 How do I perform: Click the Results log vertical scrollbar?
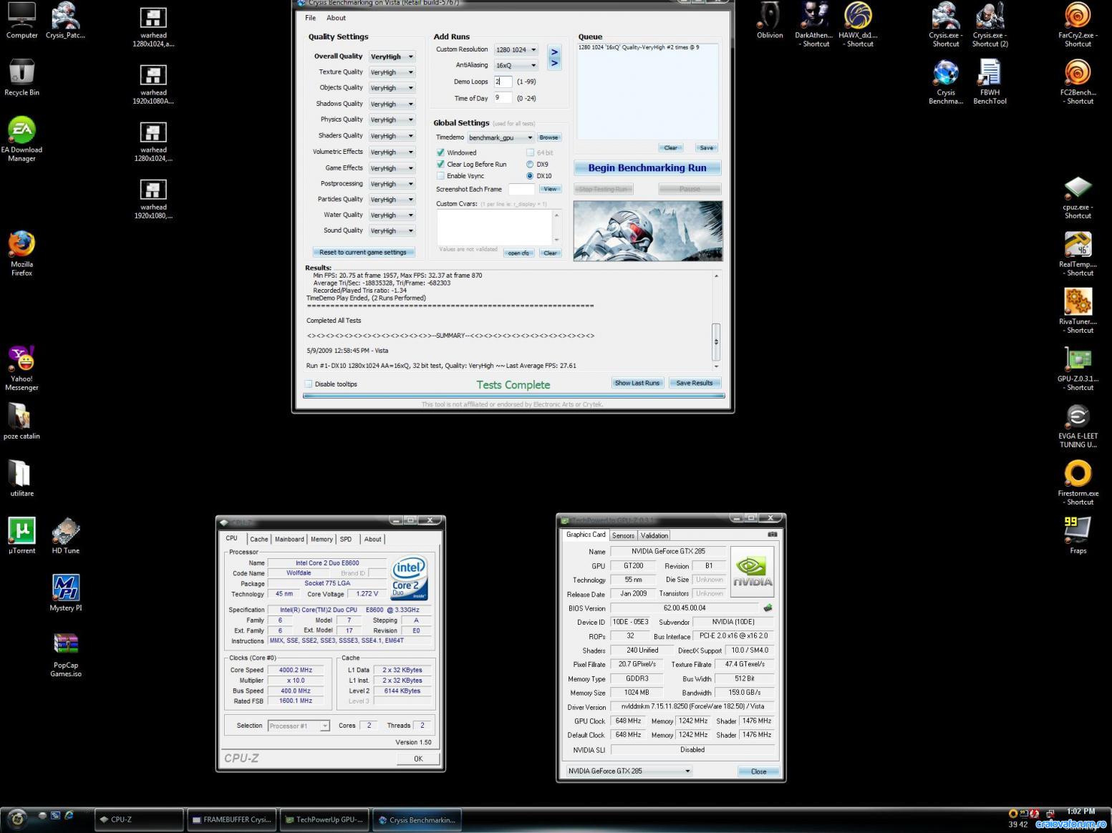pos(716,321)
